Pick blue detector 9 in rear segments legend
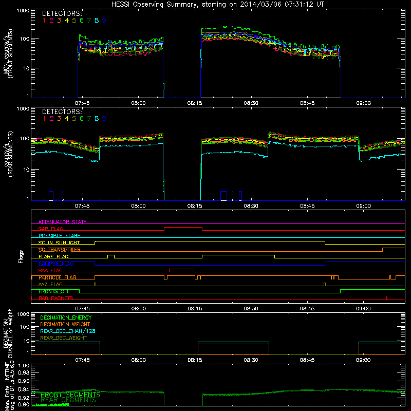411x411 pixels. 104,119
